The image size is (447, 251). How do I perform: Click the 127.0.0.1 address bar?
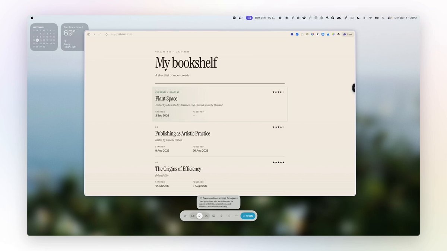(122, 34)
